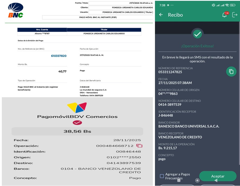
Task: Open notifications bell showing 14 alerts
Action: point(225,15)
